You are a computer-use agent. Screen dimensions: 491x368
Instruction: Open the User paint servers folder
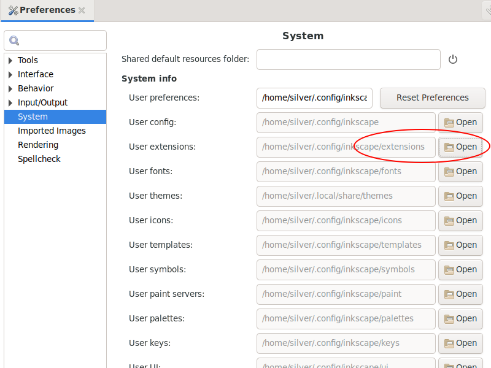460,294
